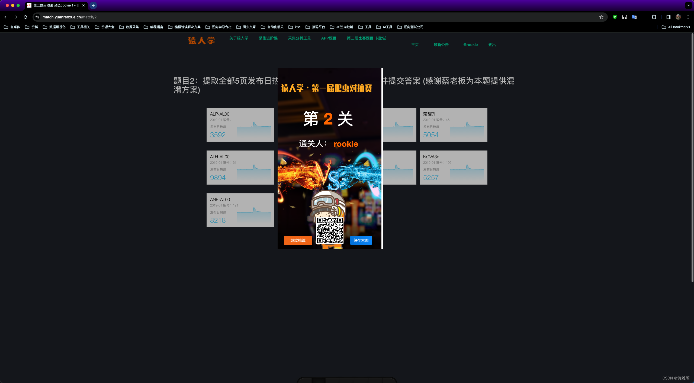Select the APP题目 navigation menu item
This screenshot has width=694, height=383.
tap(329, 38)
